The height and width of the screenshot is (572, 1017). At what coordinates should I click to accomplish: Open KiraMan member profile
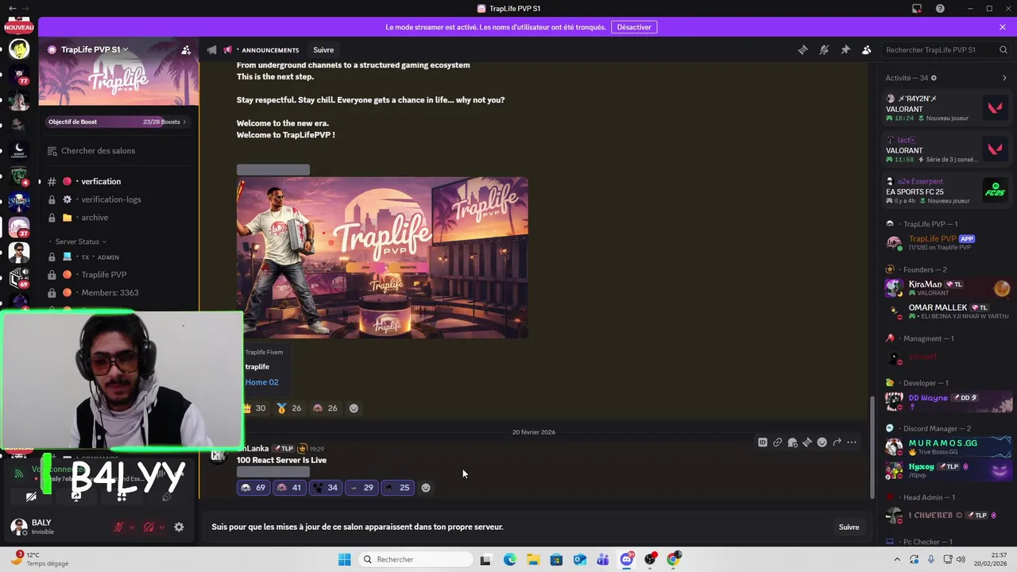tap(947, 288)
